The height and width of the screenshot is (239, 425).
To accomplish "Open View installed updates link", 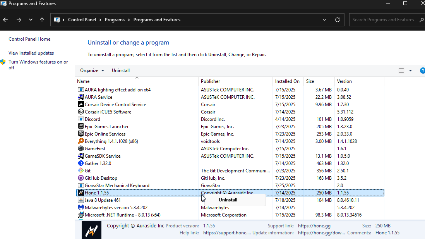I will pos(31,53).
